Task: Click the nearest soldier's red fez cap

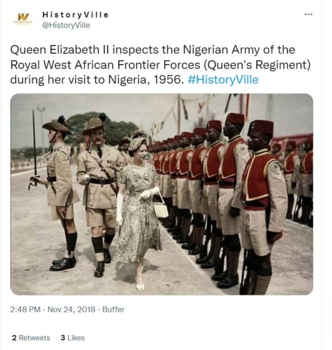Action: [261, 128]
